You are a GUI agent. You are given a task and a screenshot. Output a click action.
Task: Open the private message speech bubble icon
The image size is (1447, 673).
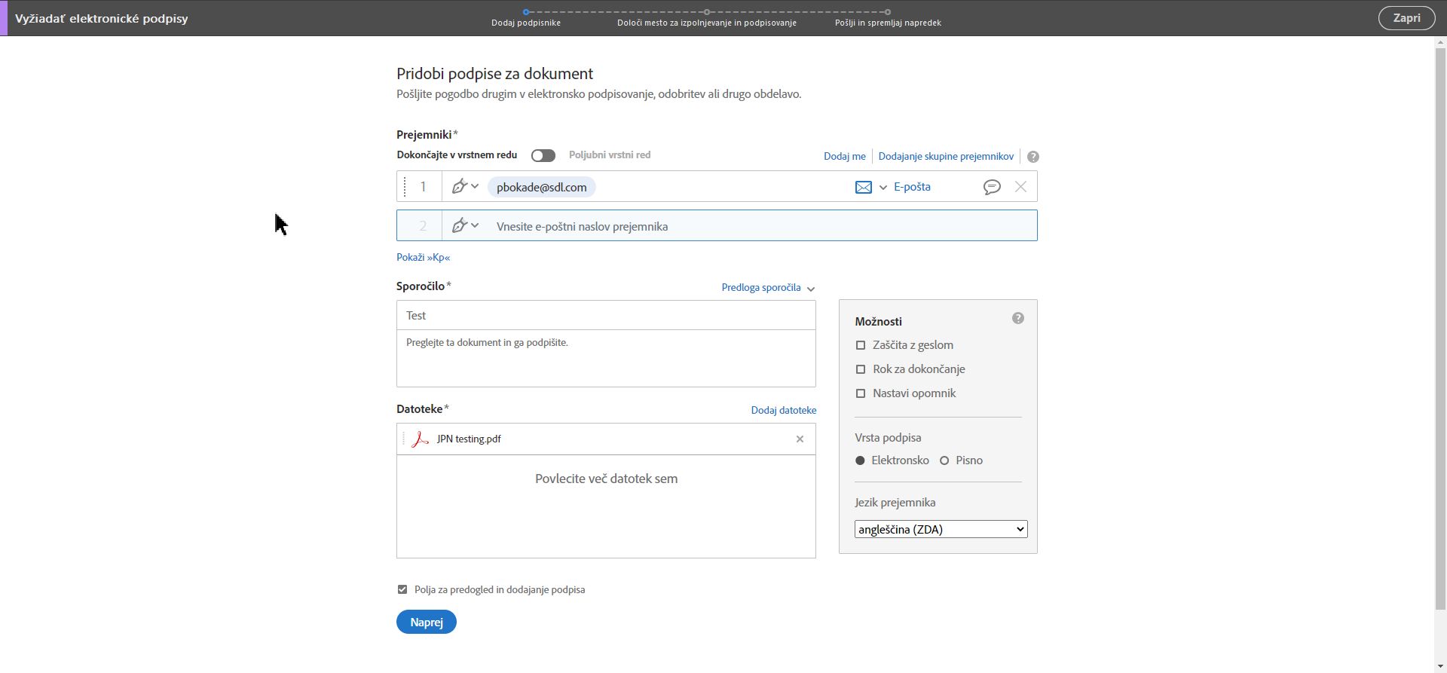pyautogui.click(x=992, y=187)
